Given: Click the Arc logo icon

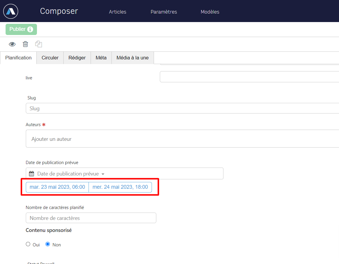Looking at the screenshot, I should coord(11,11).
